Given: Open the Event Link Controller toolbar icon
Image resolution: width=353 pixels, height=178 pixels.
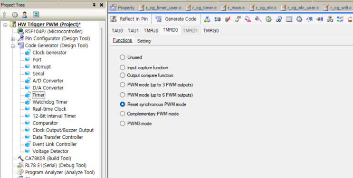Looking at the screenshot, I should coord(340,19).
